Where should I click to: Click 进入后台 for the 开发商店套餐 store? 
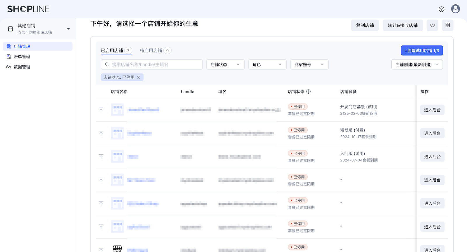pos(432,110)
